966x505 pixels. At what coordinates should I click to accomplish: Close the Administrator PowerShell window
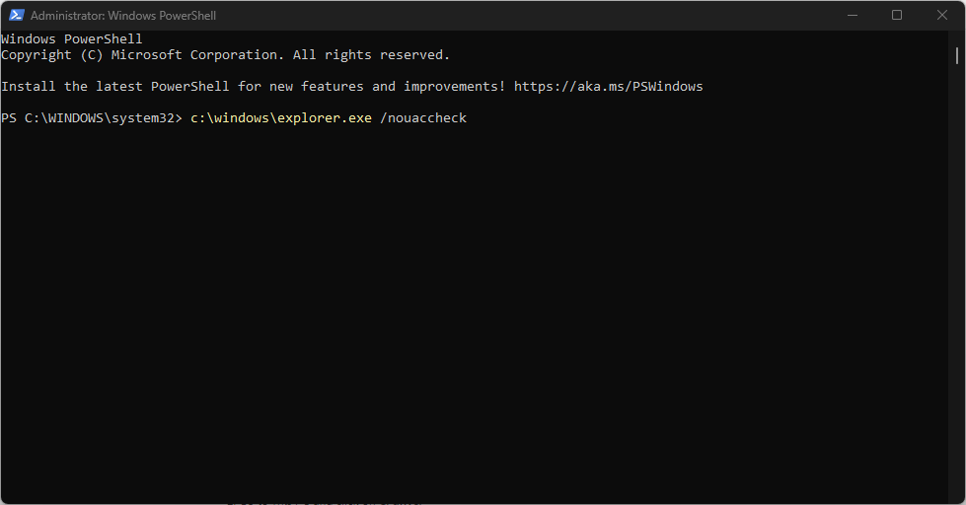pos(941,16)
